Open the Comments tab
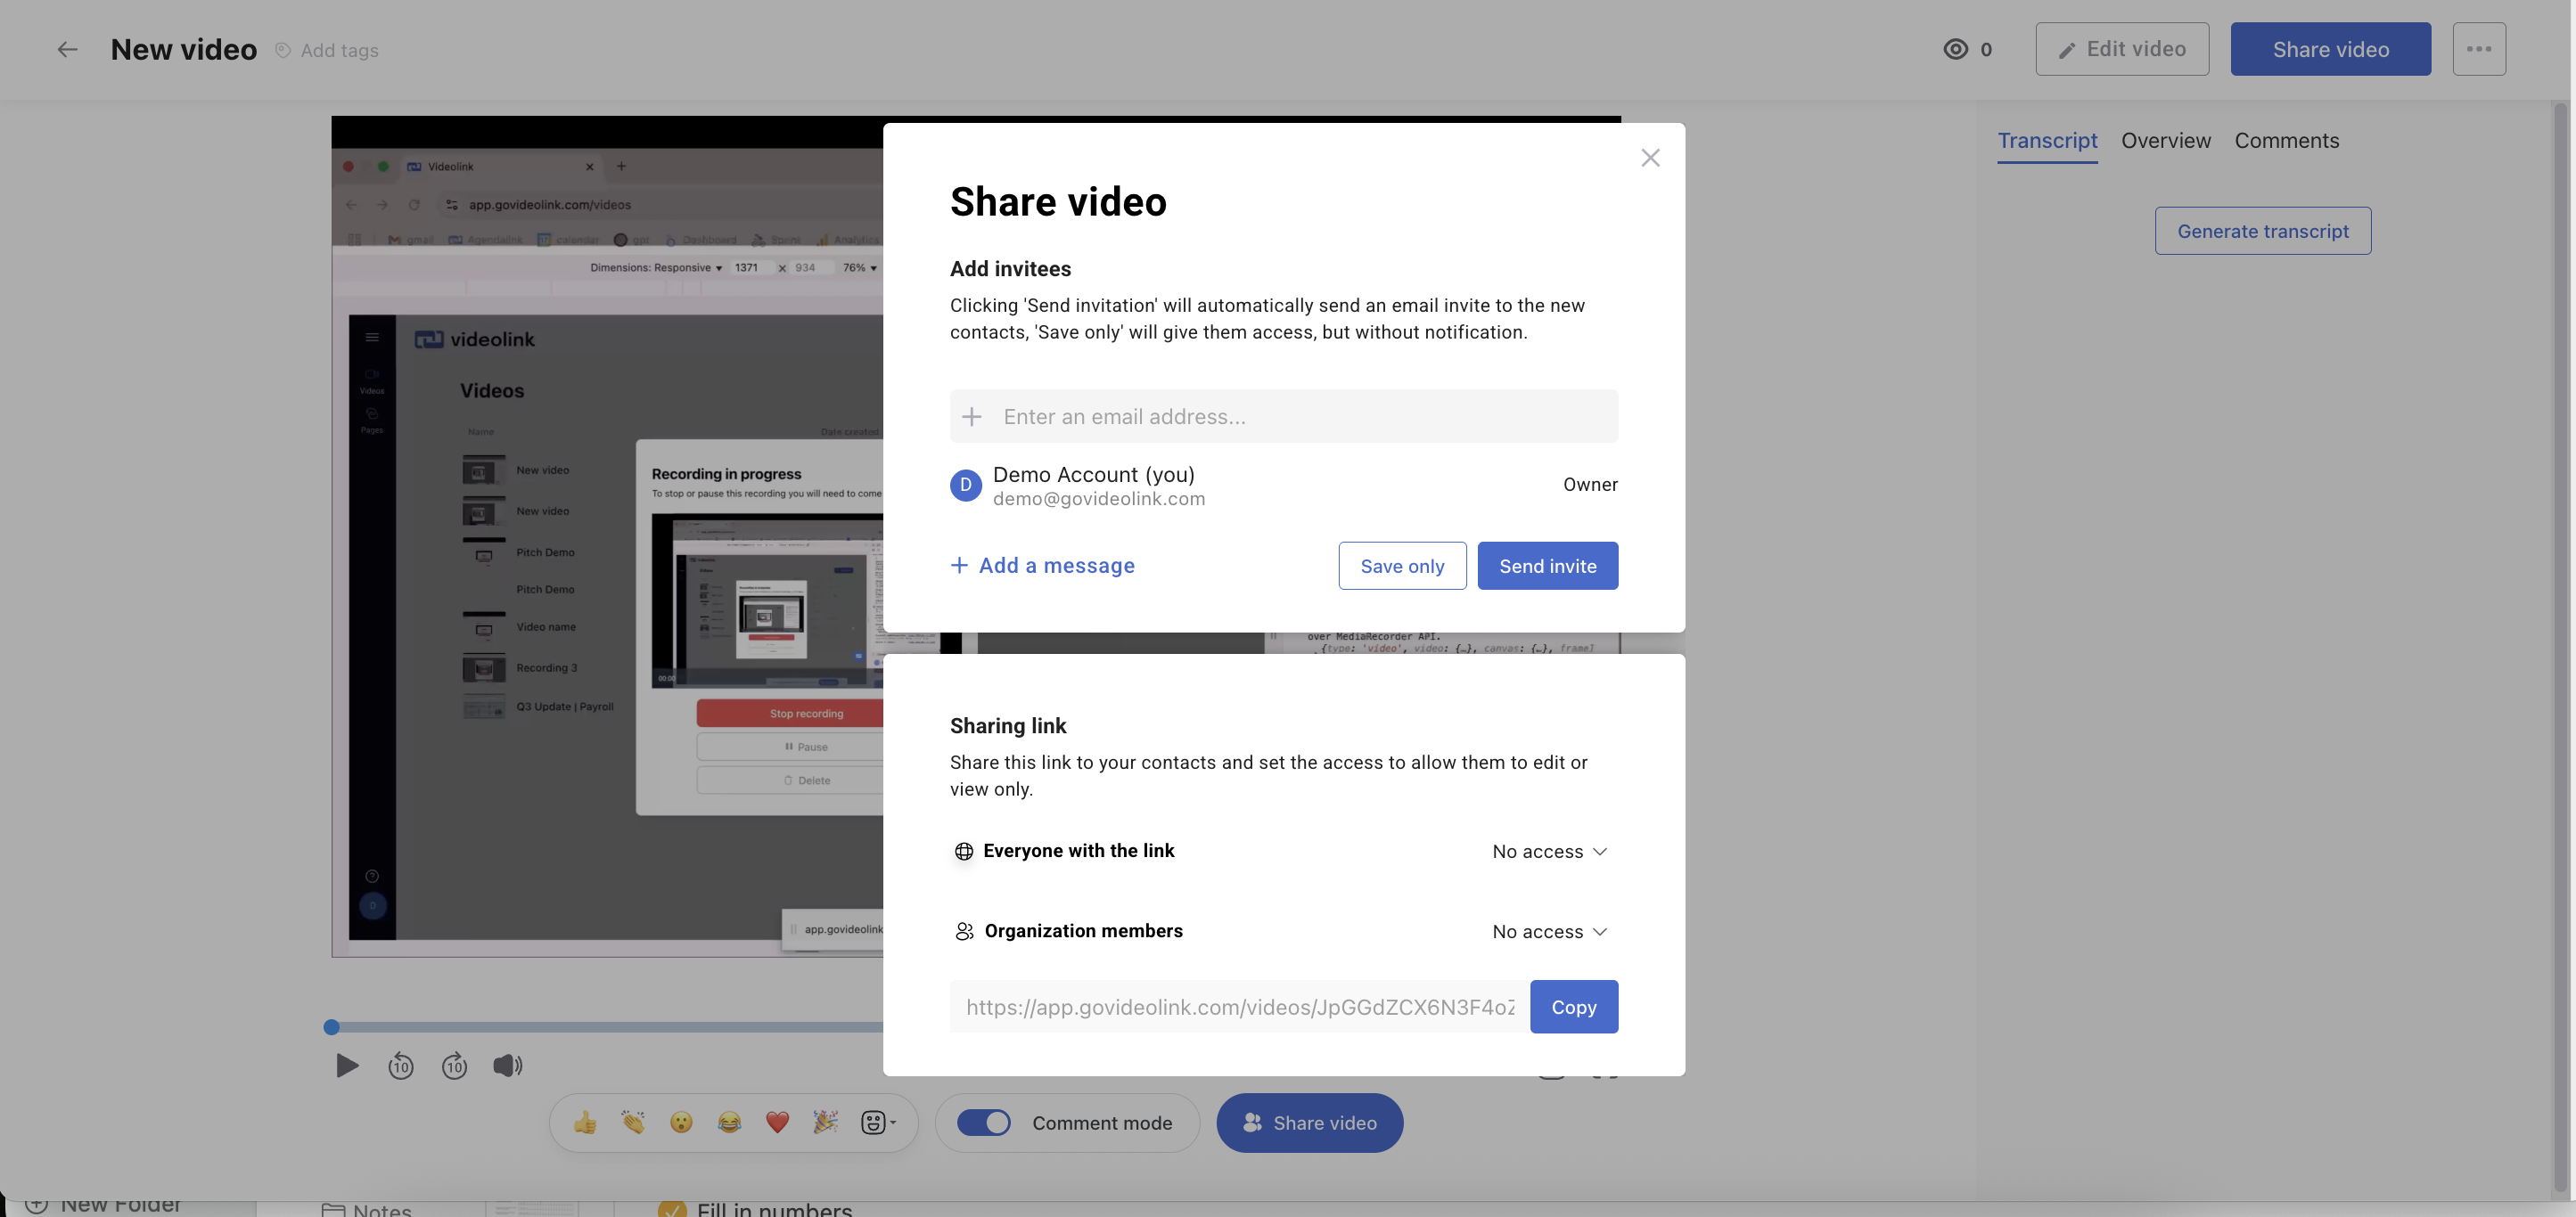This screenshot has height=1217, width=2576. 2286,141
